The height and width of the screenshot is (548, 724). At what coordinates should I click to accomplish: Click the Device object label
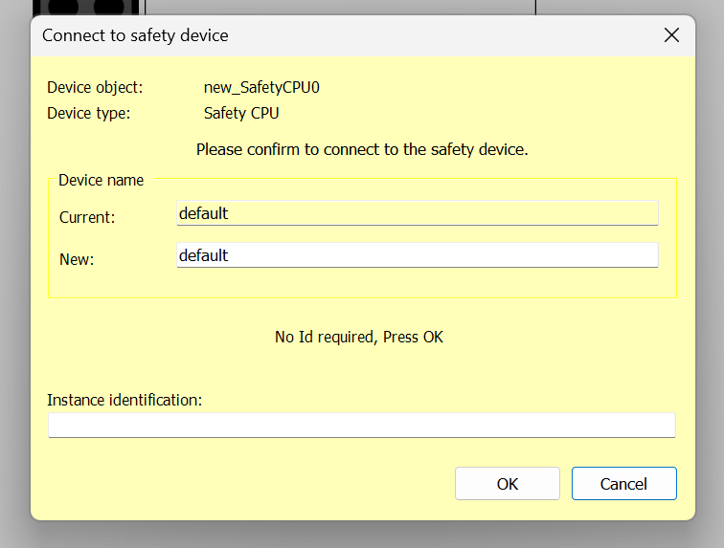[x=95, y=87]
